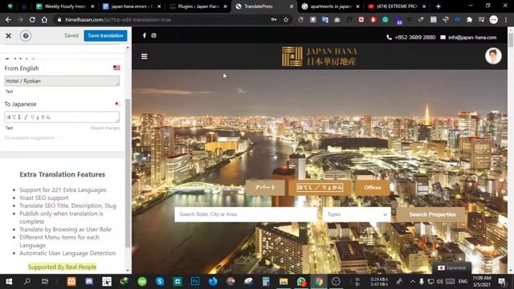Open the Windows notification center
This screenshot has width=514, height=289.
coord(502,282)
